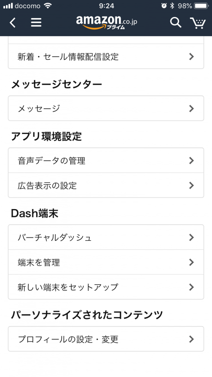Tap the 9:24 clock in status bar
The height and width of the screenshot is (377, 212).
click(x=106, y=6)
